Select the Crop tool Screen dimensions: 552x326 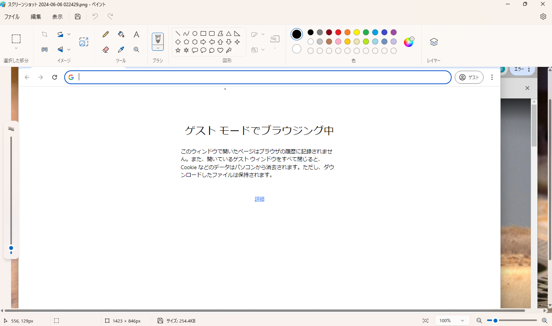[44, 34]
